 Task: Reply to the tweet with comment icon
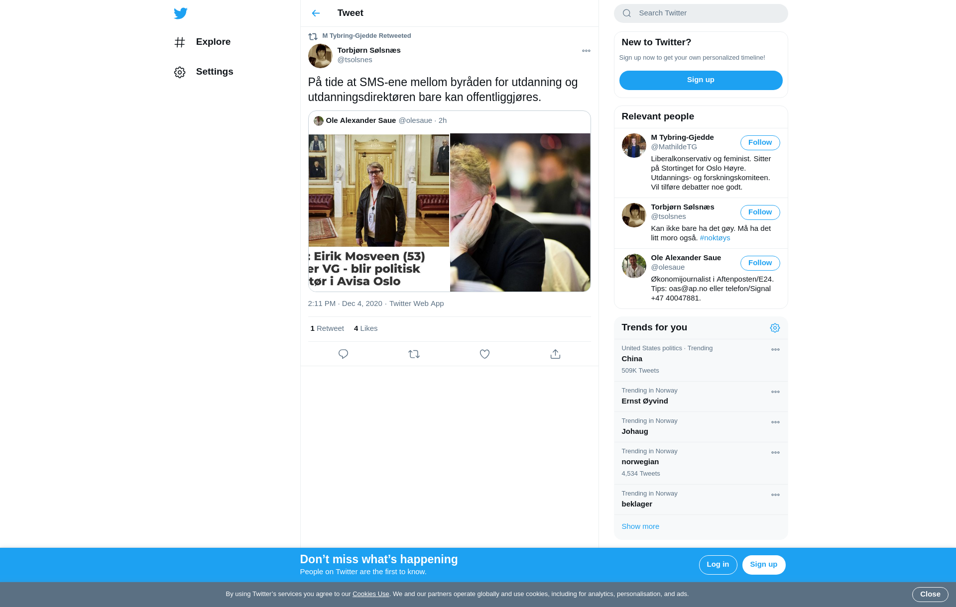click(x=343, y=354)
